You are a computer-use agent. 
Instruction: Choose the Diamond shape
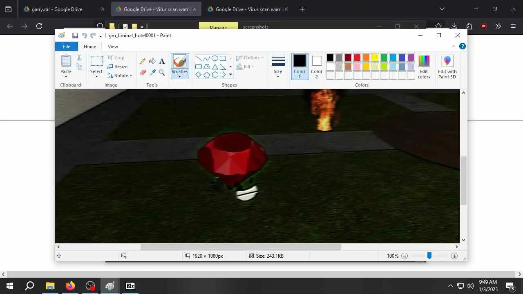pos(198,75)
